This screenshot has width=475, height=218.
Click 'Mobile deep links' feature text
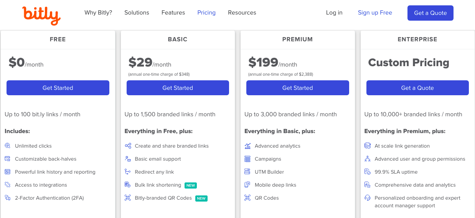(275, 185)
